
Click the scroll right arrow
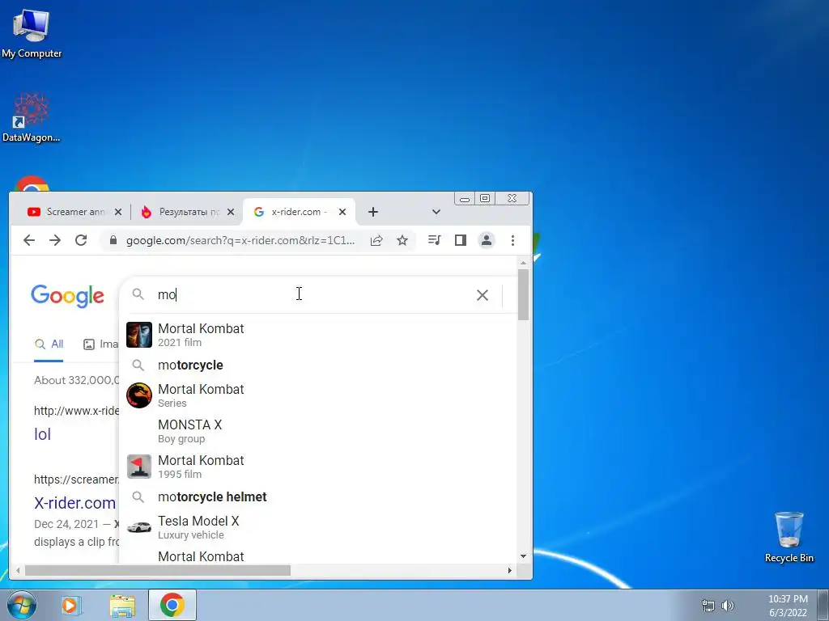tap(510, 571)
